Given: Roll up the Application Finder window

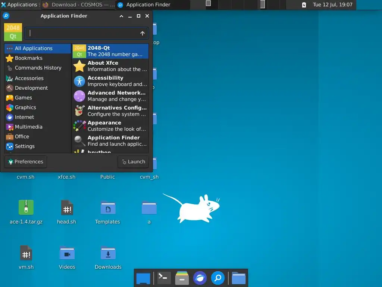Looking at the screenshot, I should 121,16.
